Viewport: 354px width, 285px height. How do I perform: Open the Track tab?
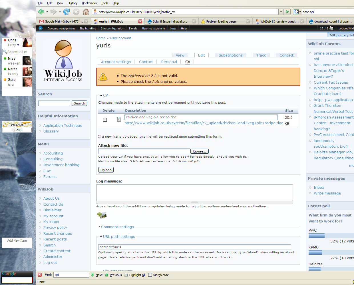coord(261,55)
